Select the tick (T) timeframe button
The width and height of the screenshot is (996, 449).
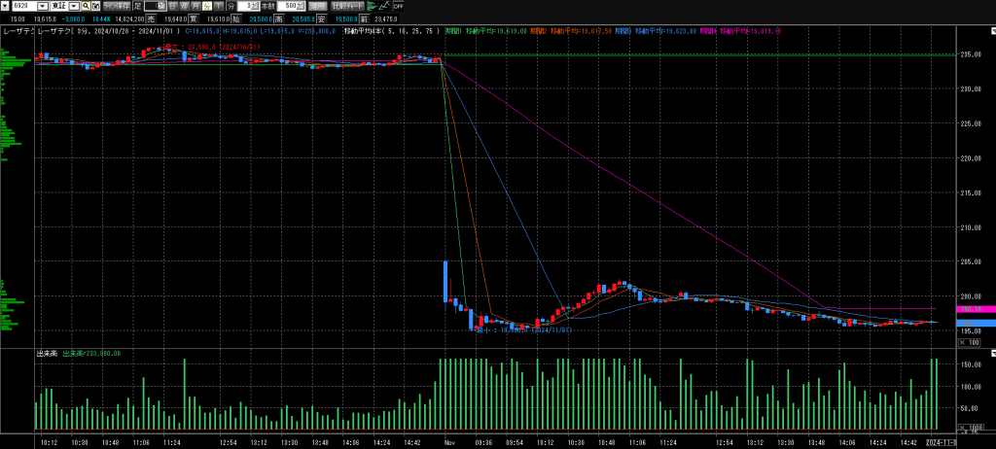(219, 6)
